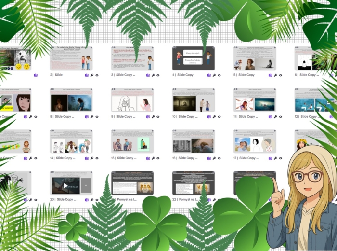The height and width of the screenshot is (251, 337).
Task: Select the slide 17 thumbnail
Action: pyautogui.click(x=255, y=141)
